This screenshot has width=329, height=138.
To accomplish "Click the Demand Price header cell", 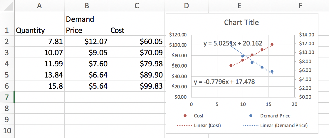I will pos(86,25).
